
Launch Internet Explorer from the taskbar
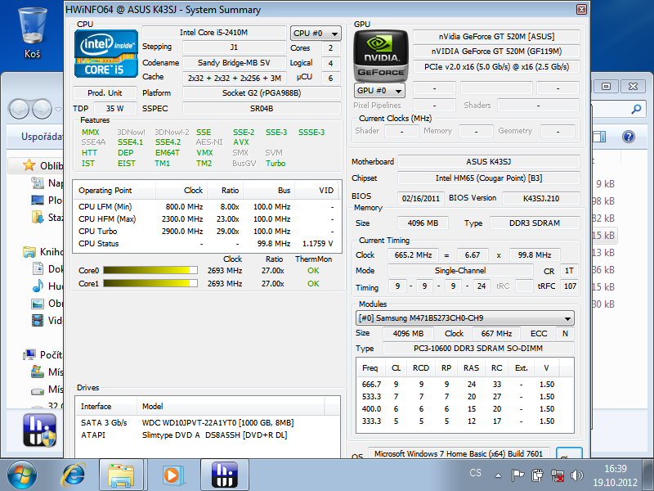pos(74,475)
